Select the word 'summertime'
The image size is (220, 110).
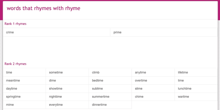(x=101, y=97)
